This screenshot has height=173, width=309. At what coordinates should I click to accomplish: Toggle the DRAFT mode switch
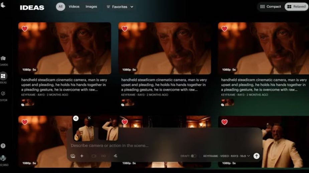click(x=193, y=156)
